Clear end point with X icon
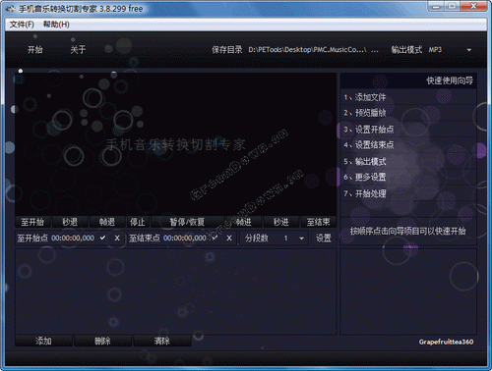492x371 pixels. coord(229,238)
